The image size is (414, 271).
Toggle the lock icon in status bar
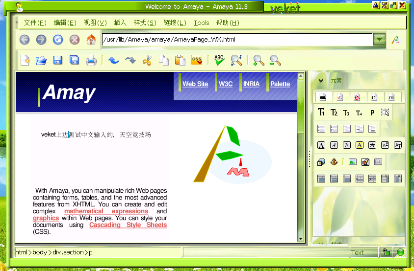(386, 252)
